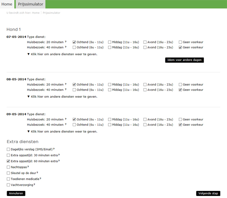
Task: Switch to the Prijssimulator tab
Action: point(31,4)
